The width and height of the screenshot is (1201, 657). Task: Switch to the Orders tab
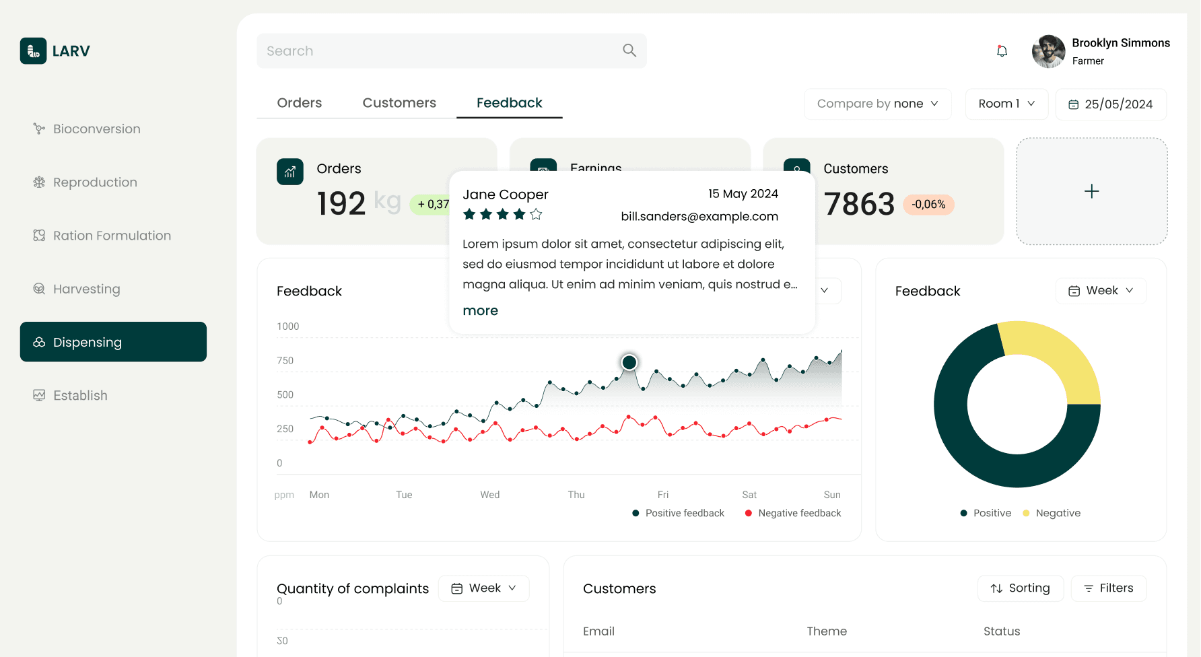tap(300, 103)
